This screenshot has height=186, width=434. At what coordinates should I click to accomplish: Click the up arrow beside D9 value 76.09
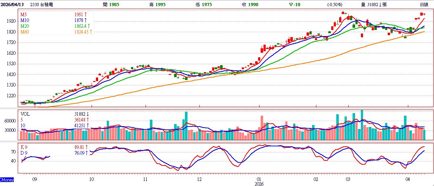(87, 153)
